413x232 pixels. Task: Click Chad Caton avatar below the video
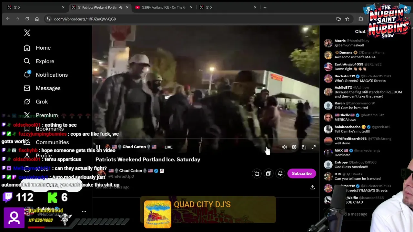(102, 173)
